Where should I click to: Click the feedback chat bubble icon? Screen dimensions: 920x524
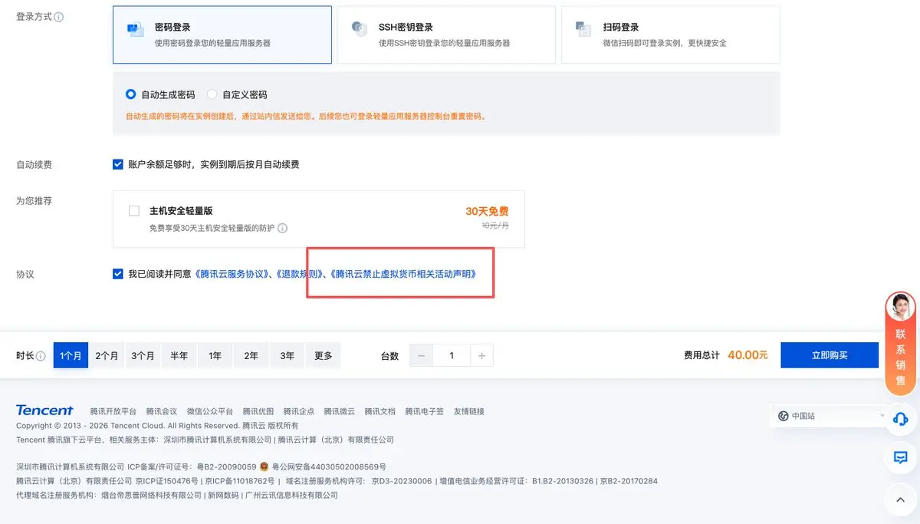click(x=901, y=457)
